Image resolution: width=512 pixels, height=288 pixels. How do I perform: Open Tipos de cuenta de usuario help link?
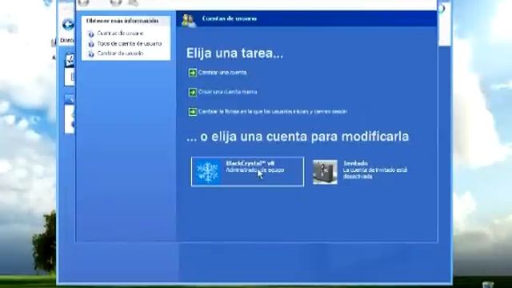(130, 43)
